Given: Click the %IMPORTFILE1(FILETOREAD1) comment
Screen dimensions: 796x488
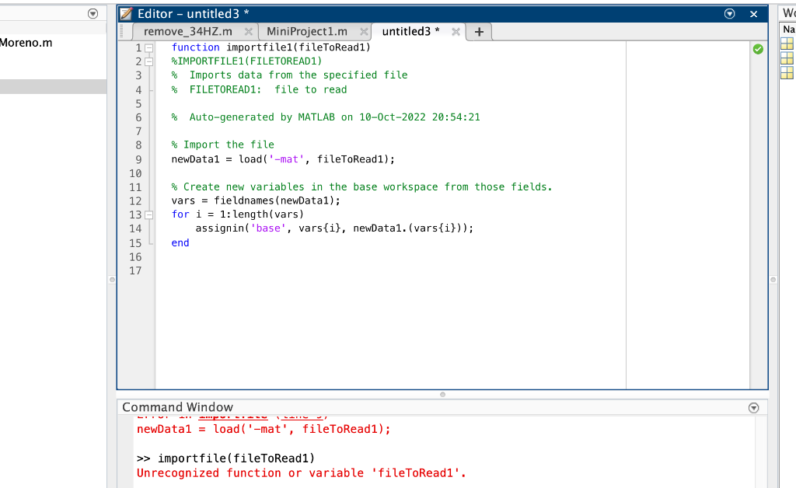Looking at the screenshot, I should click(x=246, y=61).
